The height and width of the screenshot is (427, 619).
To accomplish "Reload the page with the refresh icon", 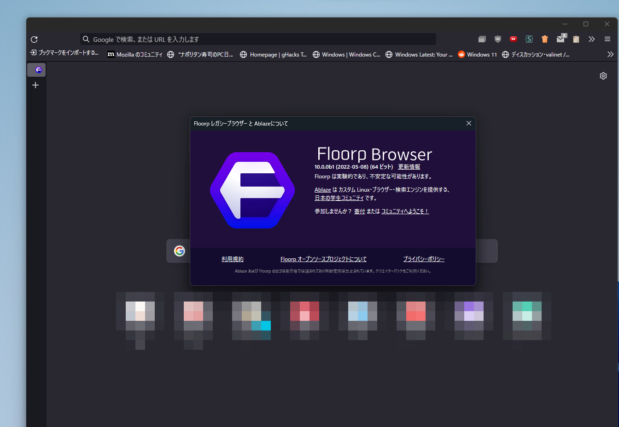I will click(x=34, y=40).
